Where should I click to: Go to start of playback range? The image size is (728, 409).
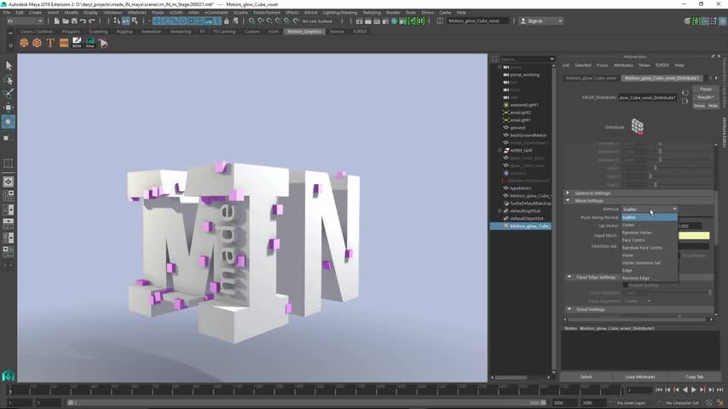tap(659, 390)
